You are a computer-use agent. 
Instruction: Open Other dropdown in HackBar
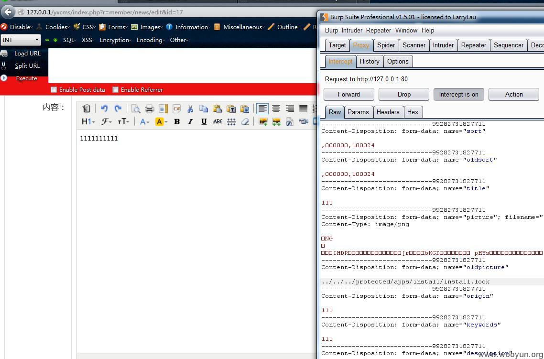tap(179, 40)
